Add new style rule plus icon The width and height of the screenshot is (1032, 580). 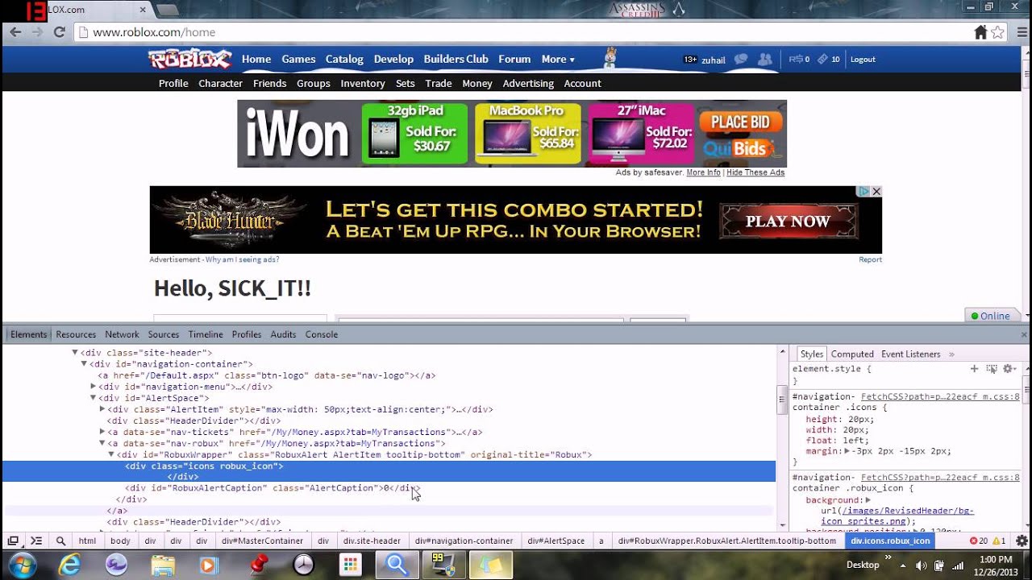click(974, 369)
